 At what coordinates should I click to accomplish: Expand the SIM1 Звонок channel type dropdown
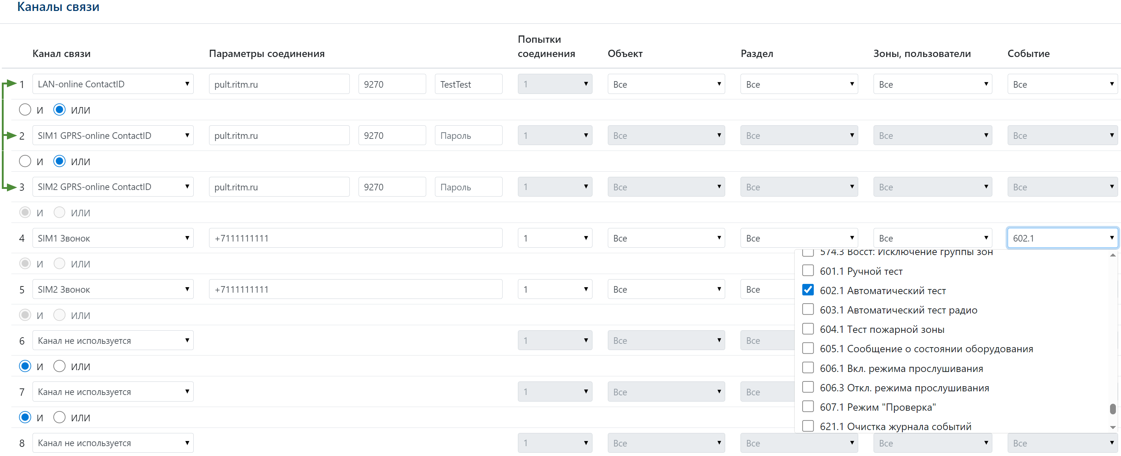(113, 238)
